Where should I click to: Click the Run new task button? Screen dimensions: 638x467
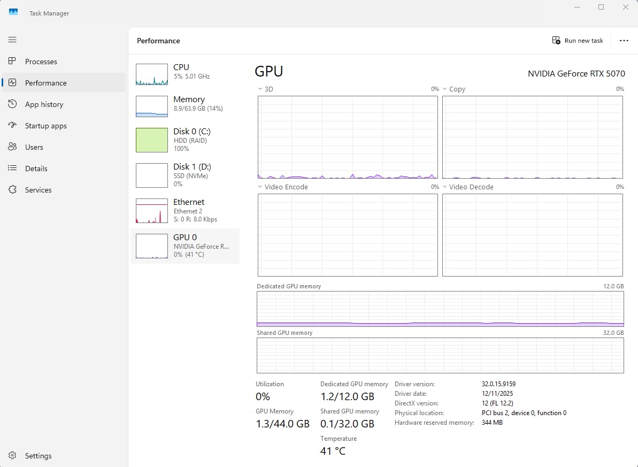click(578, 41)
